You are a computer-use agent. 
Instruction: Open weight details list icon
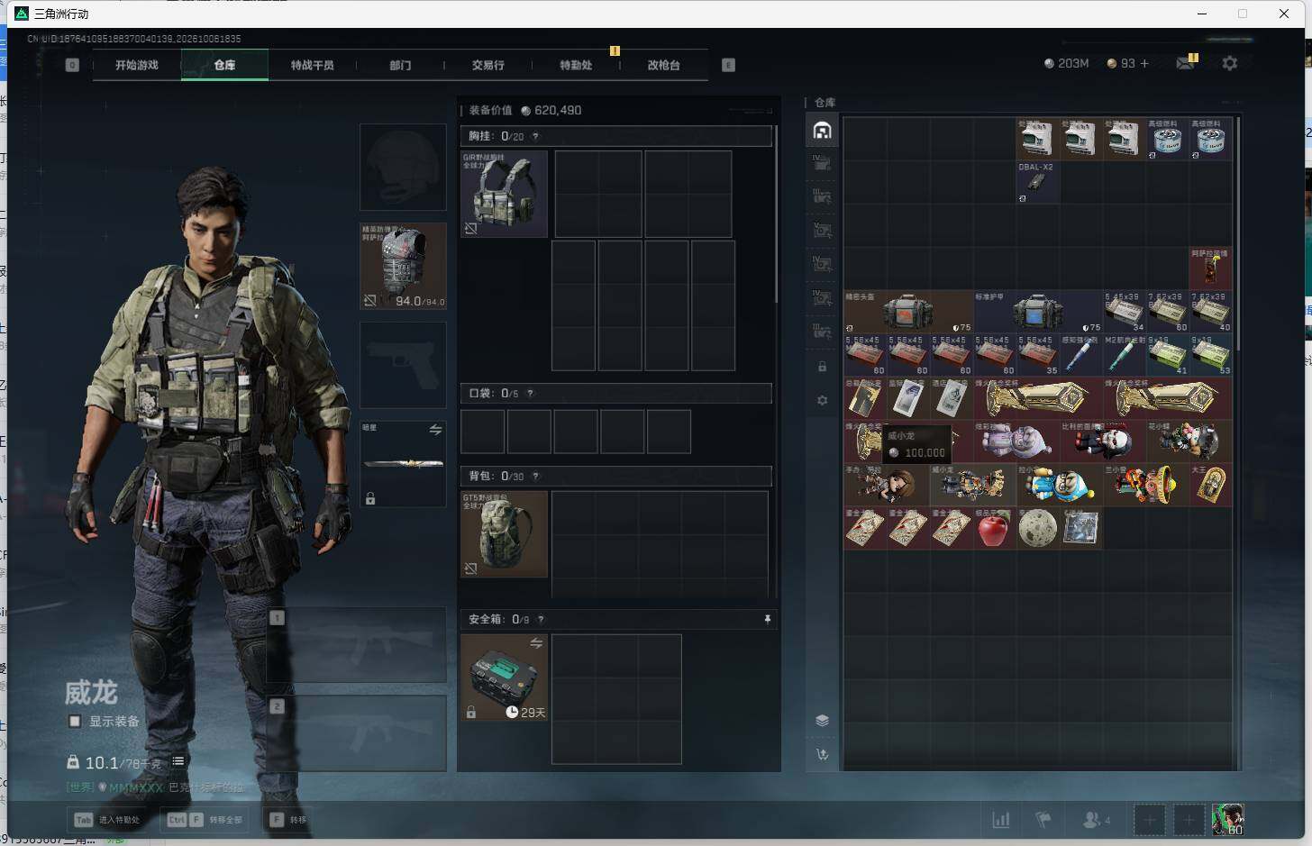[178, 761]
